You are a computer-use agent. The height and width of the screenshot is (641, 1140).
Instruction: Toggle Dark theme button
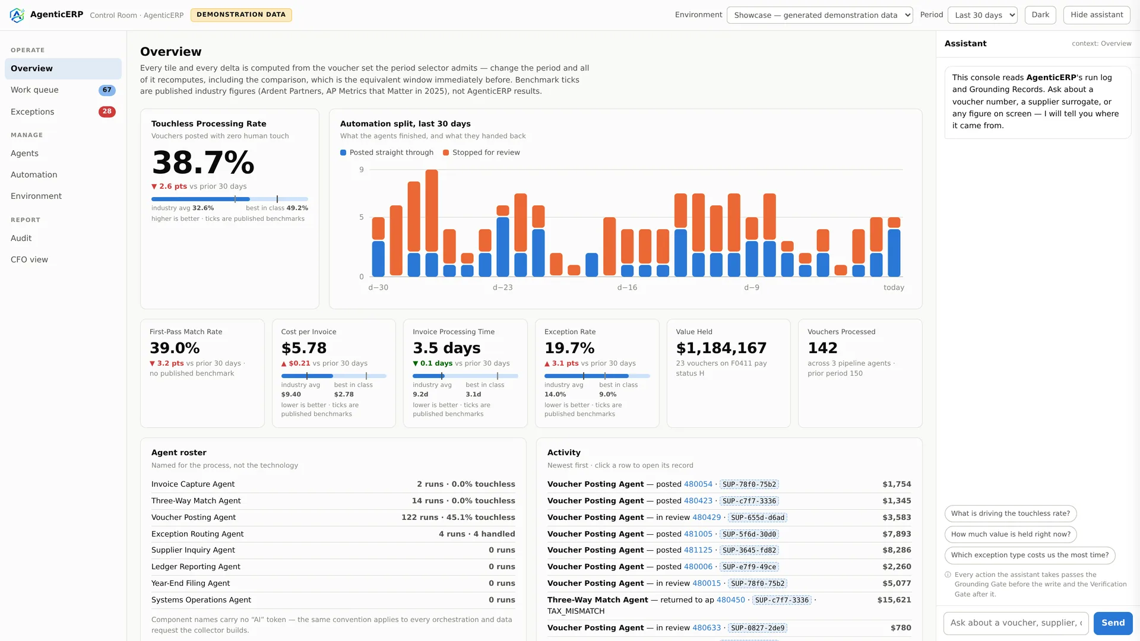tap(1040, 15)
